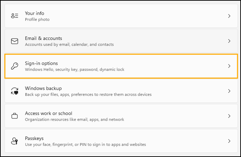Expand Windows backup using its chevron

(x=229, y=91)
